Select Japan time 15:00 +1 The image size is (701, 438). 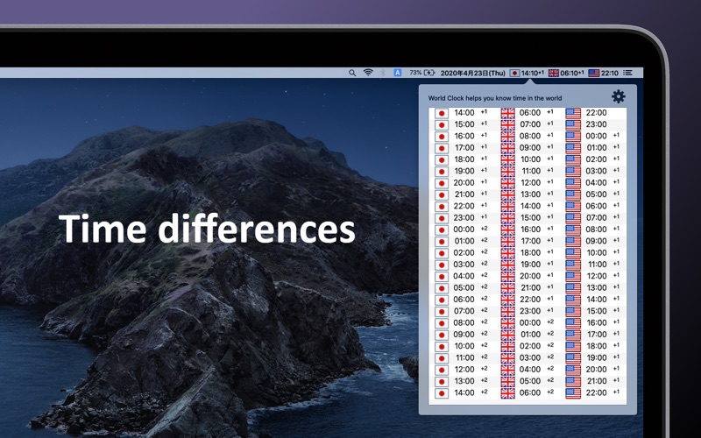tap(464, 124)
